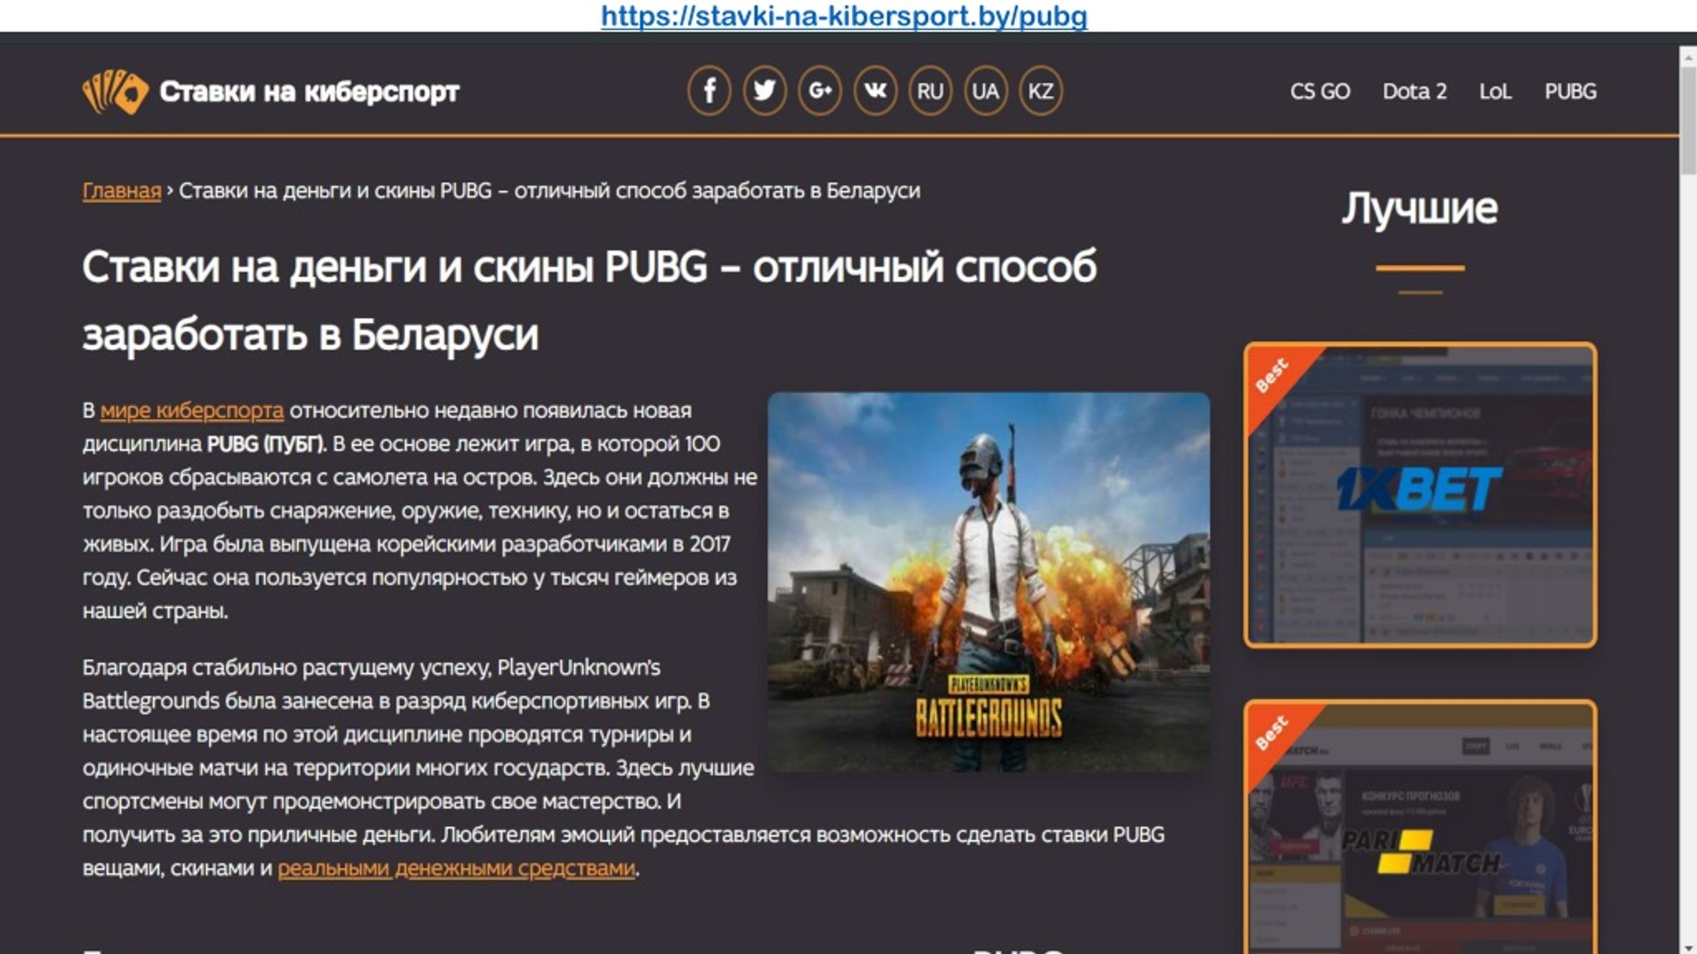Open 'реальными денежными средствами' link

456,869
